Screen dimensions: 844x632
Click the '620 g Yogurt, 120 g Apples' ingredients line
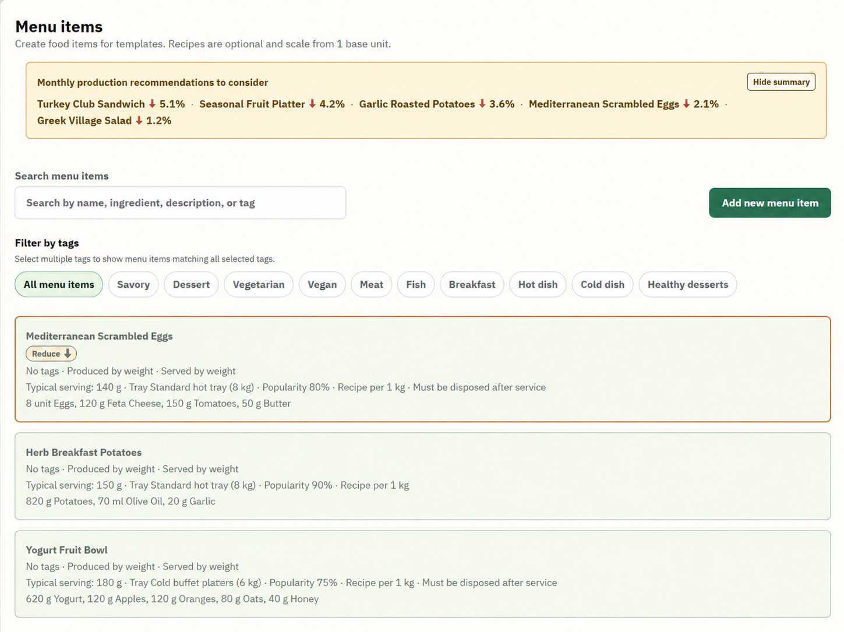(x=172, y=599)
